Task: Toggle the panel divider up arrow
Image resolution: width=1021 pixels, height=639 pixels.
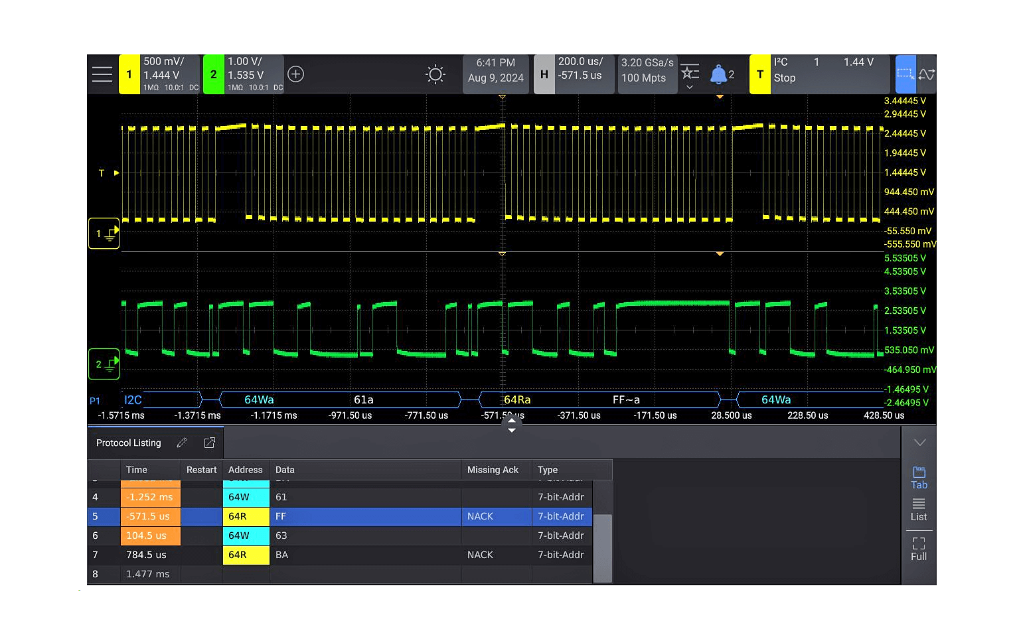Action: 511,421
